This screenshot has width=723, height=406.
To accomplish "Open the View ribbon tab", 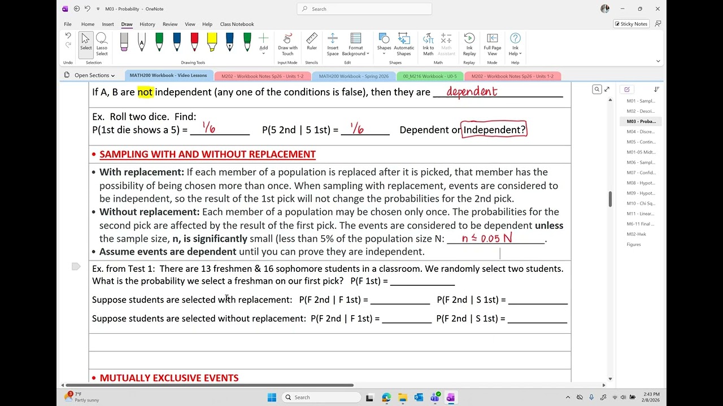I will tap(190, 24).
